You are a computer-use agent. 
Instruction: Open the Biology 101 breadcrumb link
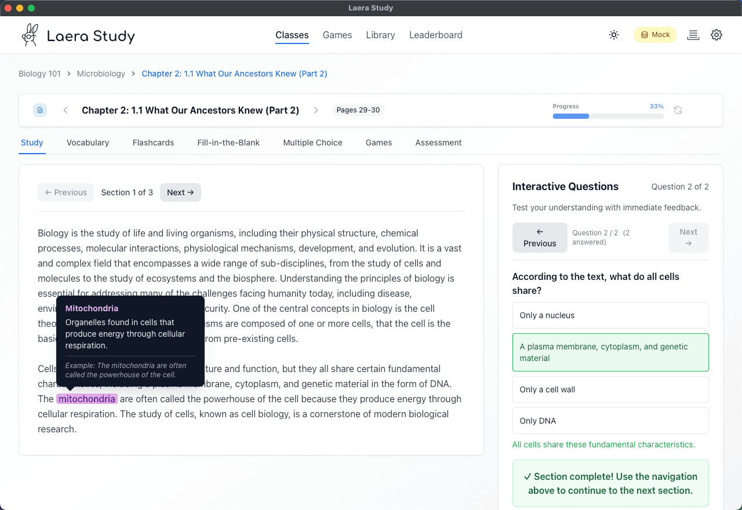[39, 74]
